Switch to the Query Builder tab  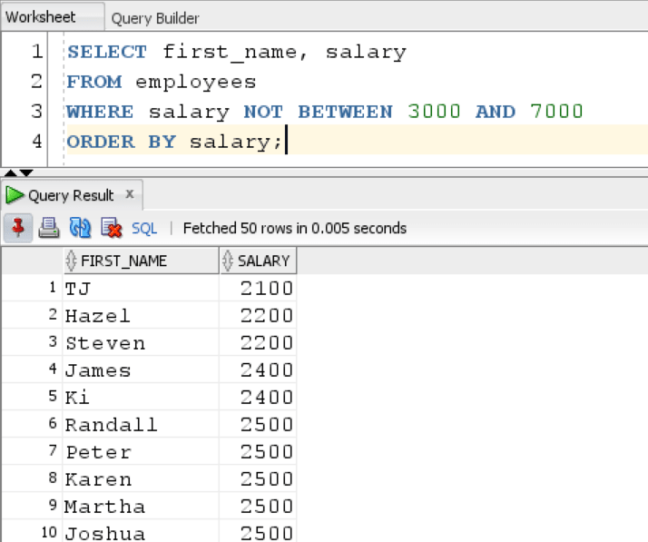pos(155,18)
